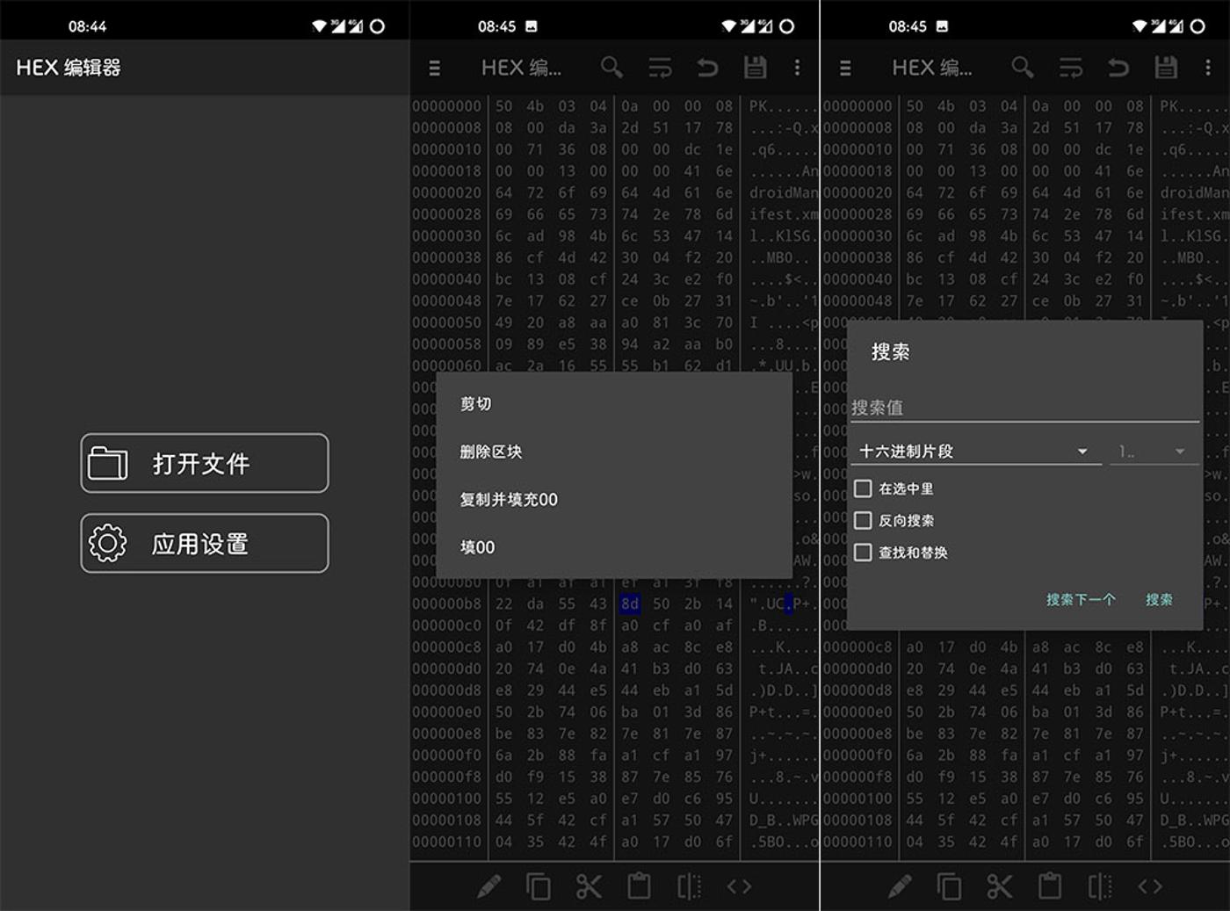This screenshot has width=1230, height=911.
Task: Click the copy icon in right bottom bar
Action: (x=949, y=886)
